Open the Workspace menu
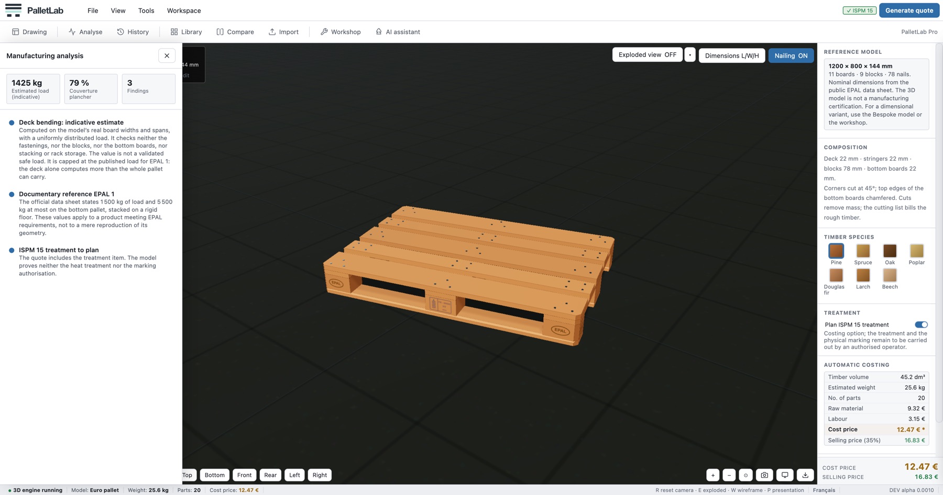The height and width of the screenshot is (495, 943). [x=184, y=10]
